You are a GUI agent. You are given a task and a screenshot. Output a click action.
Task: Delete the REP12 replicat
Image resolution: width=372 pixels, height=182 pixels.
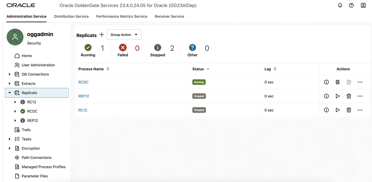pyautogui.click(x=349, y=96)
